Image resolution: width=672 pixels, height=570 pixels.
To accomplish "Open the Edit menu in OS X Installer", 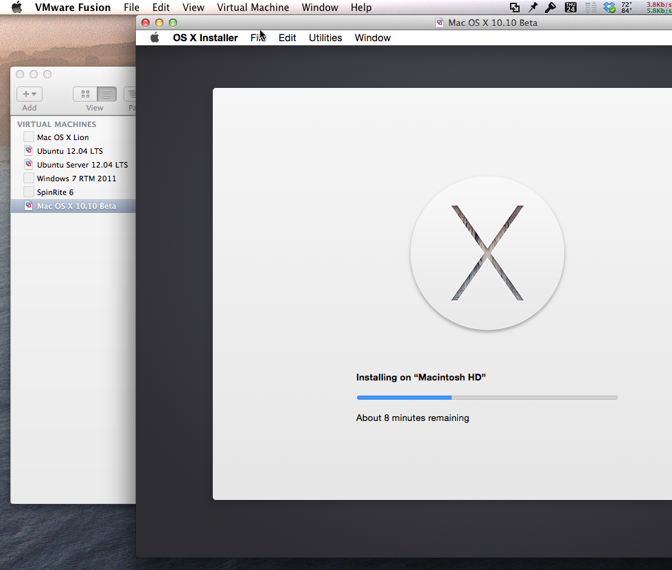I will [x=287, y=38].
